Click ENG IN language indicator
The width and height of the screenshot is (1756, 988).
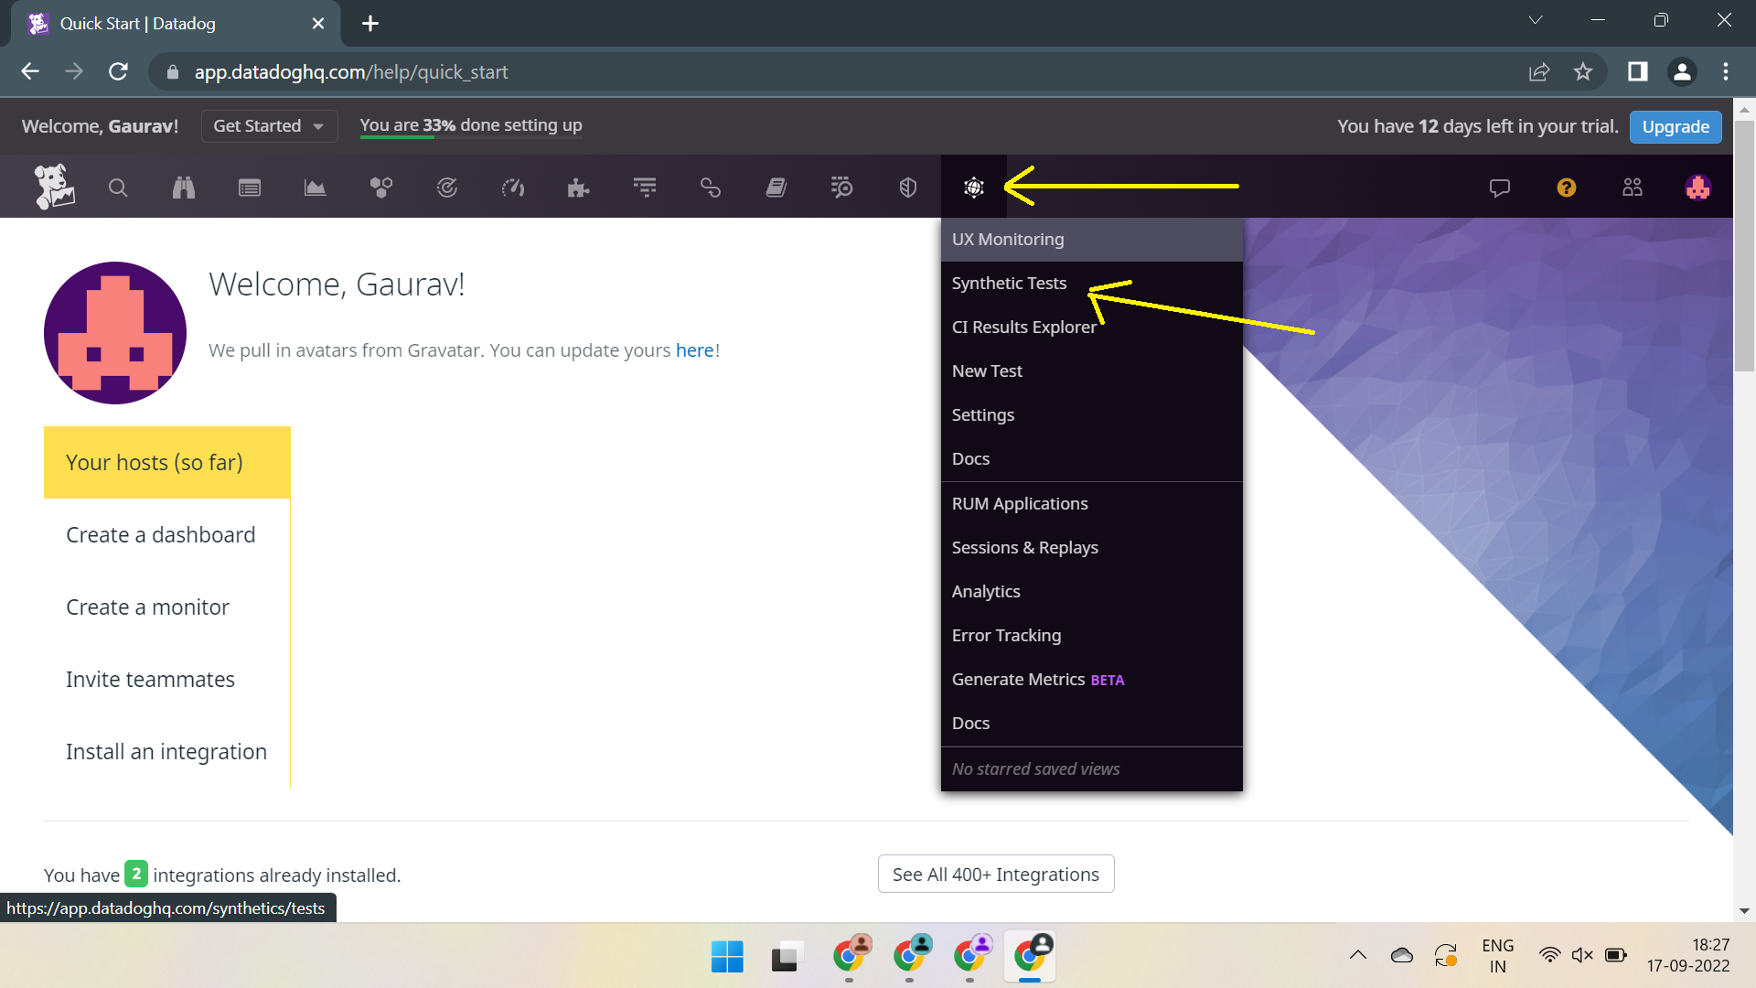click(x=1498, y=955)
